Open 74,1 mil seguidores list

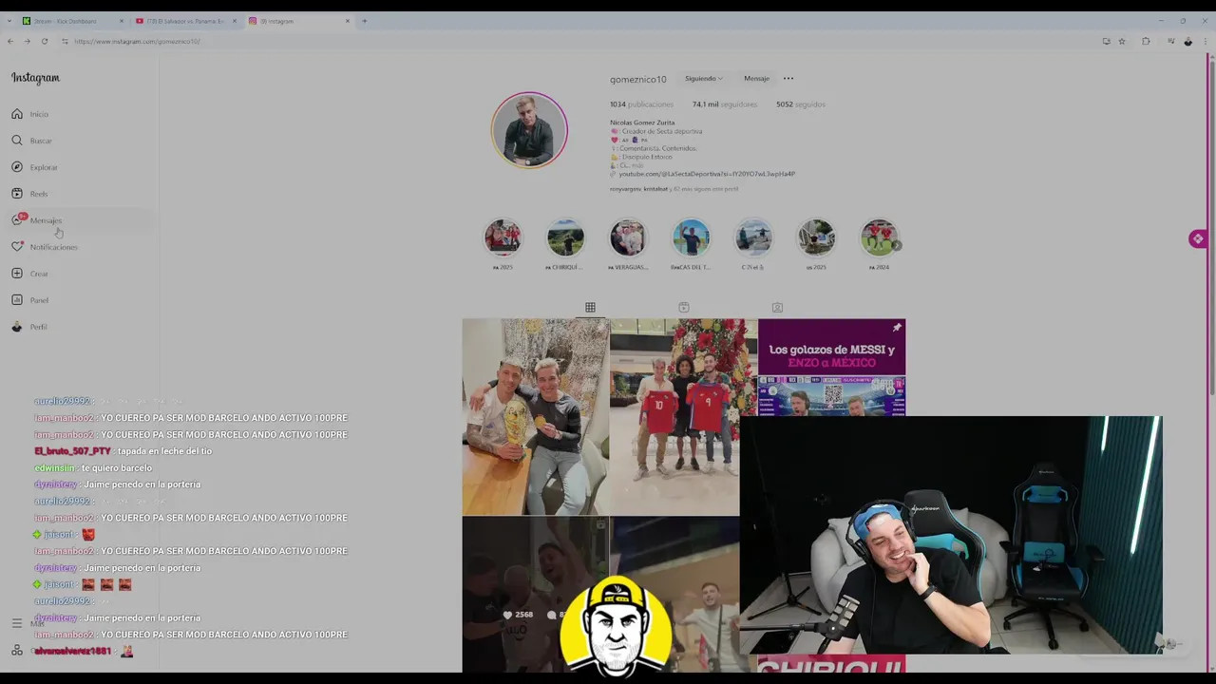(725, 104)
